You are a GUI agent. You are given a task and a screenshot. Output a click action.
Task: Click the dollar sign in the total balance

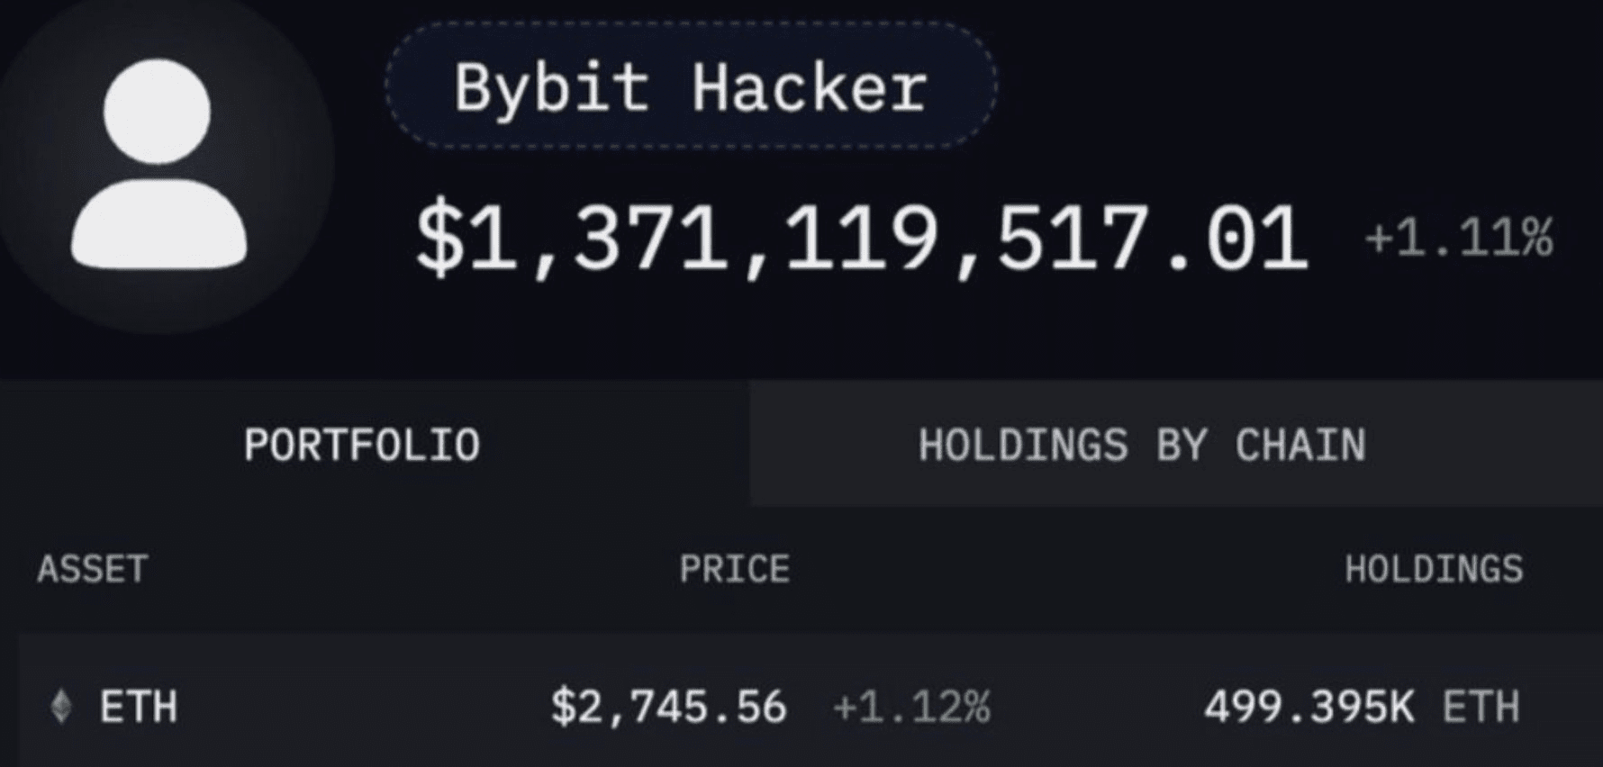tap(439, 239)
